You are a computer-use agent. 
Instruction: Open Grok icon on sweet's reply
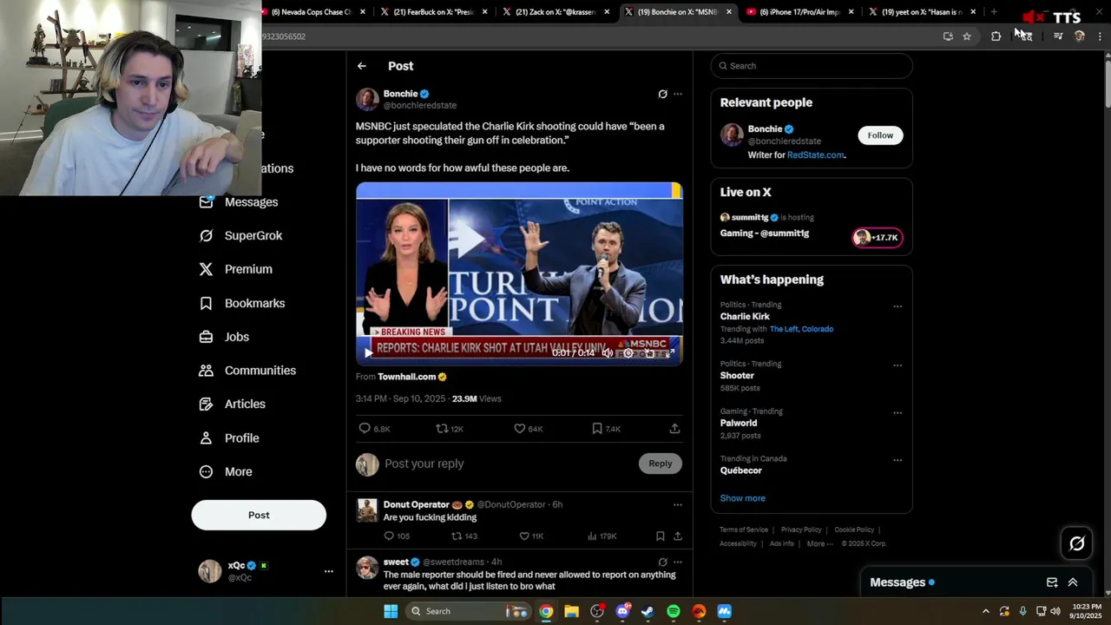click(x=662, y=562)
